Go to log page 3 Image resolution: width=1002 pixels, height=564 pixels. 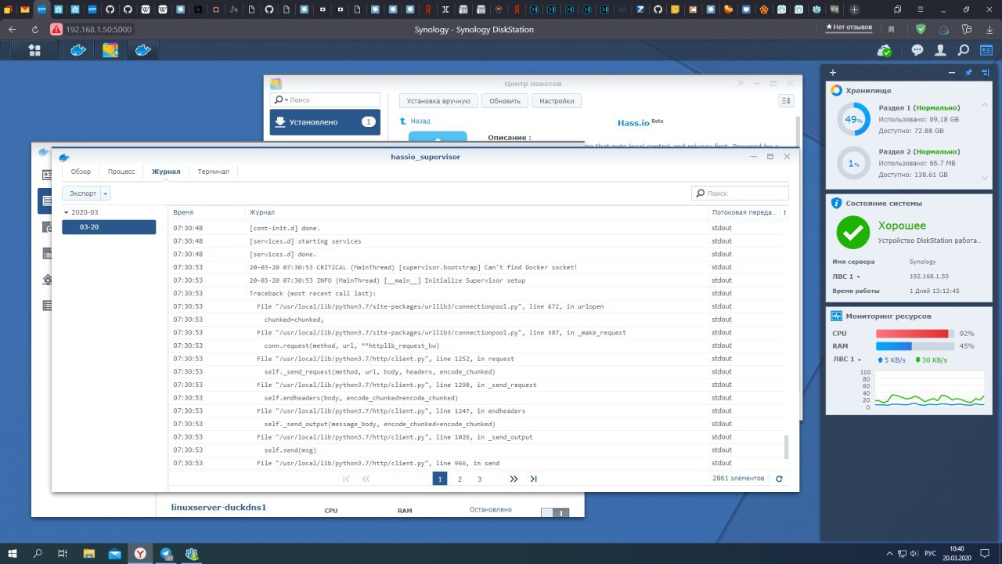pyautogui.click(x=480, y=479)
